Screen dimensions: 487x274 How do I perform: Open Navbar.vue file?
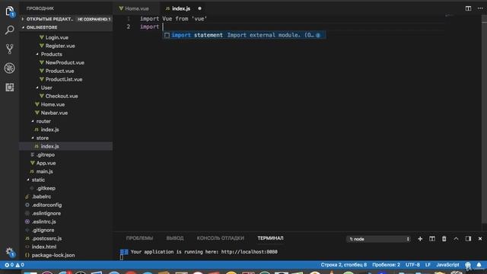click(x=54, y=113)
